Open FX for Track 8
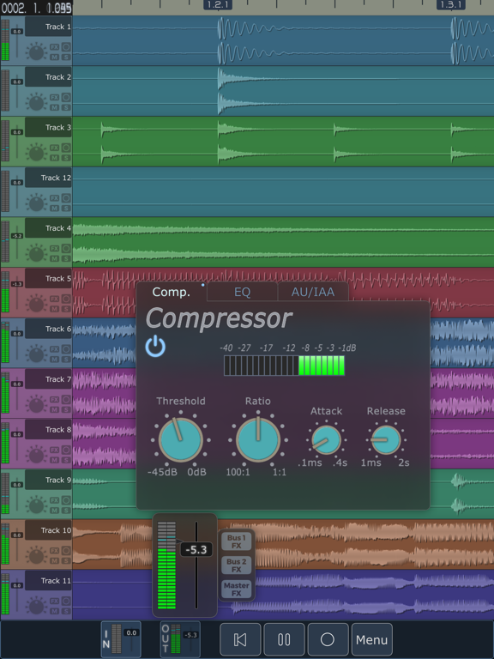Viewport: 494px width, 659px height. pyautogui.click(x=55, y=450)
